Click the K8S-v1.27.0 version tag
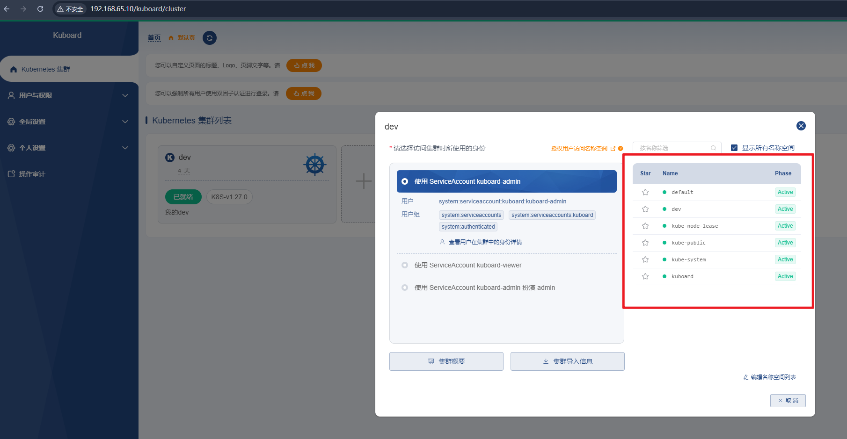847x439 pixels. click(x=229, y=197)
